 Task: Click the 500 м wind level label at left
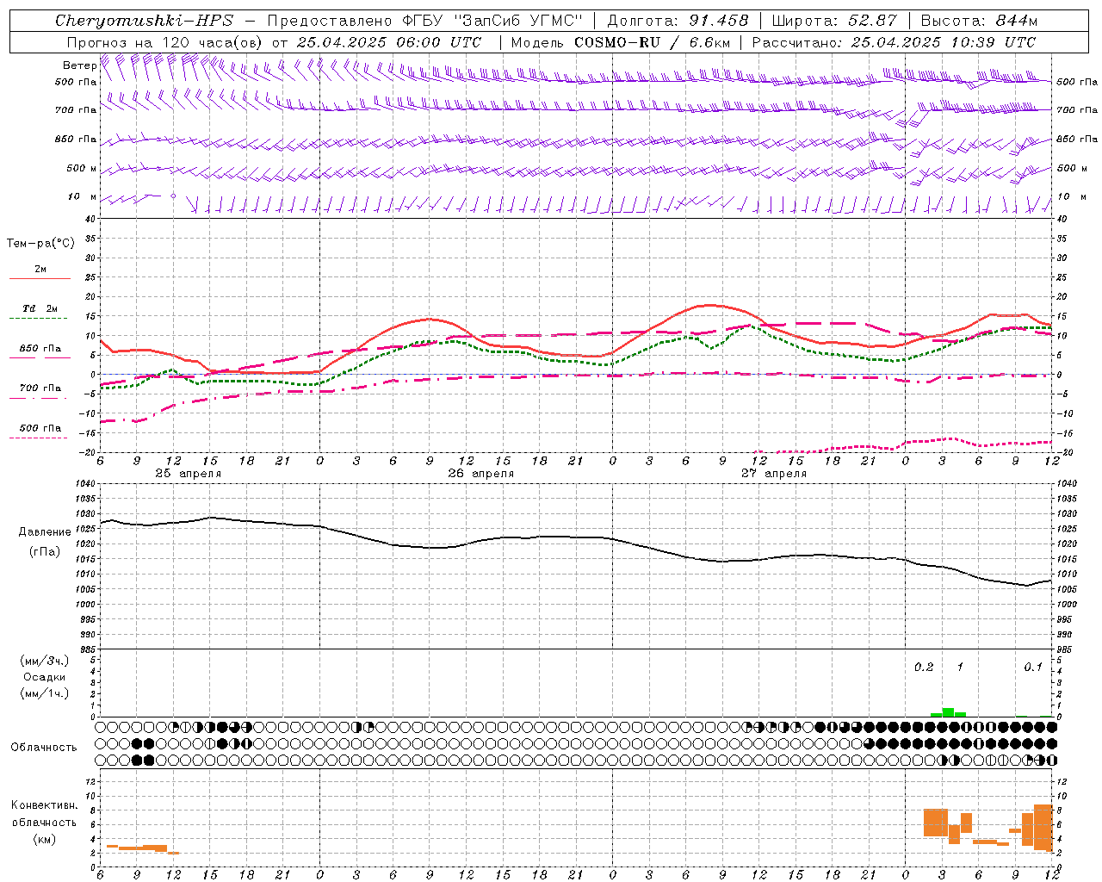click(82, 168)
